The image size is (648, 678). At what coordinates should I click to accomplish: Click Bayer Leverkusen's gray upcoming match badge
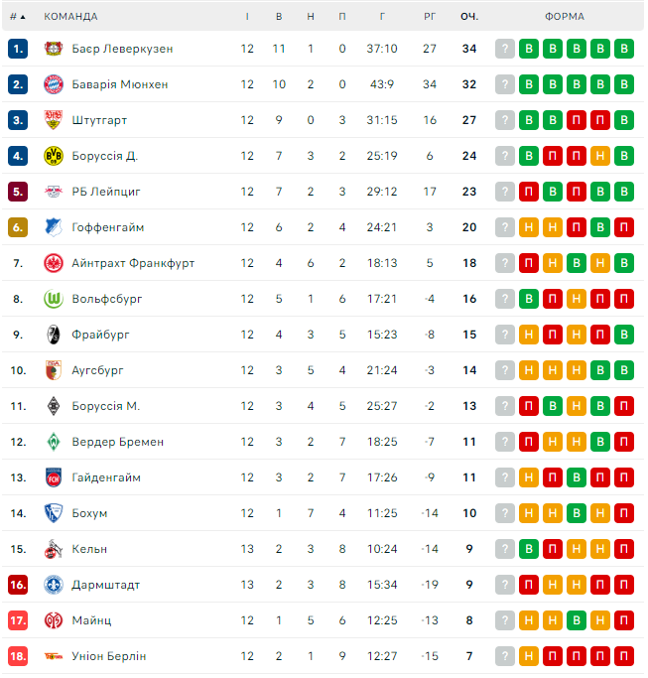coord(505,49)
